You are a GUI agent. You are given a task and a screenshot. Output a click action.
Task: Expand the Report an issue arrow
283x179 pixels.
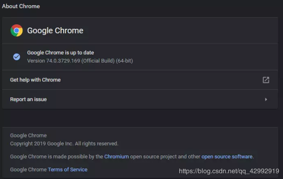266,99
